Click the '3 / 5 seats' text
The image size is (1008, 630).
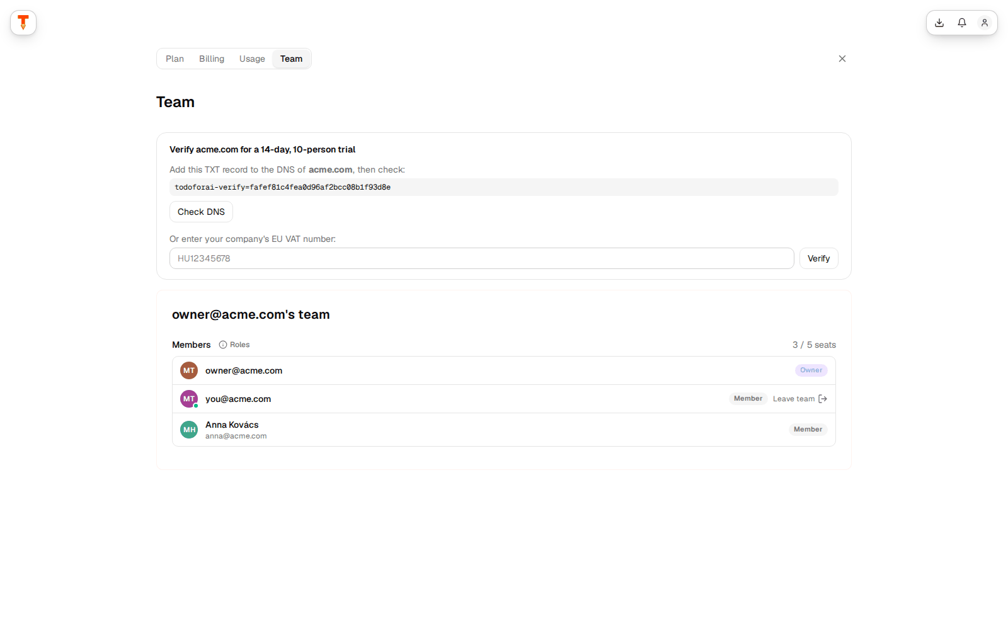coord(814,345)
